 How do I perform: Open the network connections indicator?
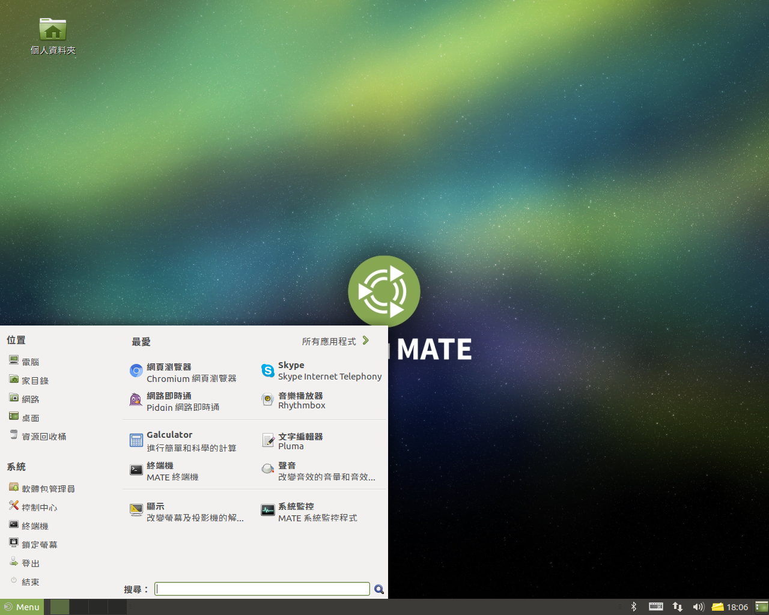[x=678, y=607]
